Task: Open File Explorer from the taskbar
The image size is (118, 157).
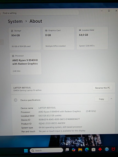Action: [x=80, y=150]
